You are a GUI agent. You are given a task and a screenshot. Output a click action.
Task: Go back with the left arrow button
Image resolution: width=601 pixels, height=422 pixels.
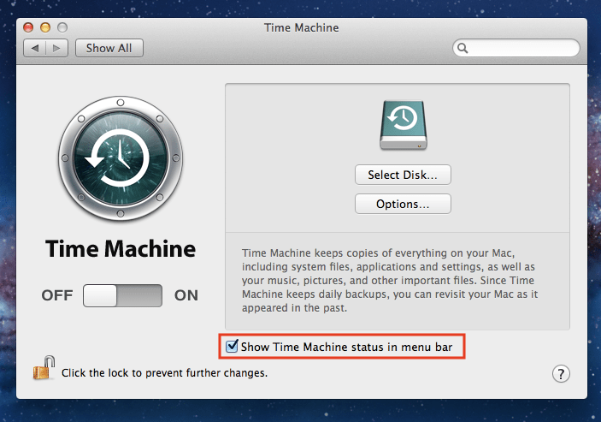35,48
